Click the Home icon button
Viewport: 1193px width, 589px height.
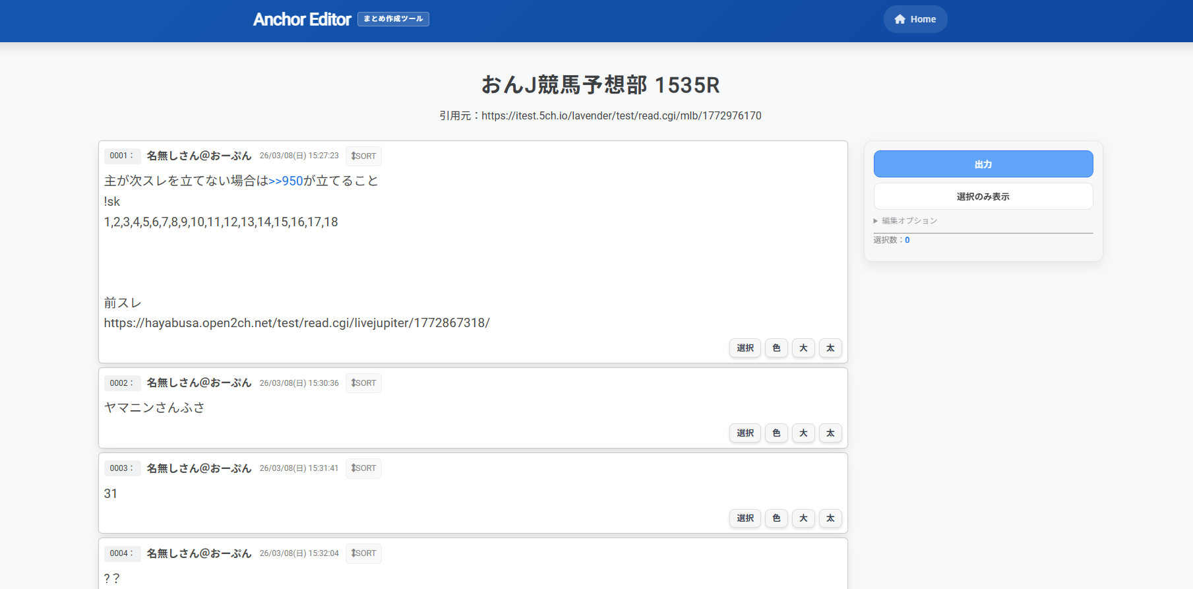(x=915, y=19)
